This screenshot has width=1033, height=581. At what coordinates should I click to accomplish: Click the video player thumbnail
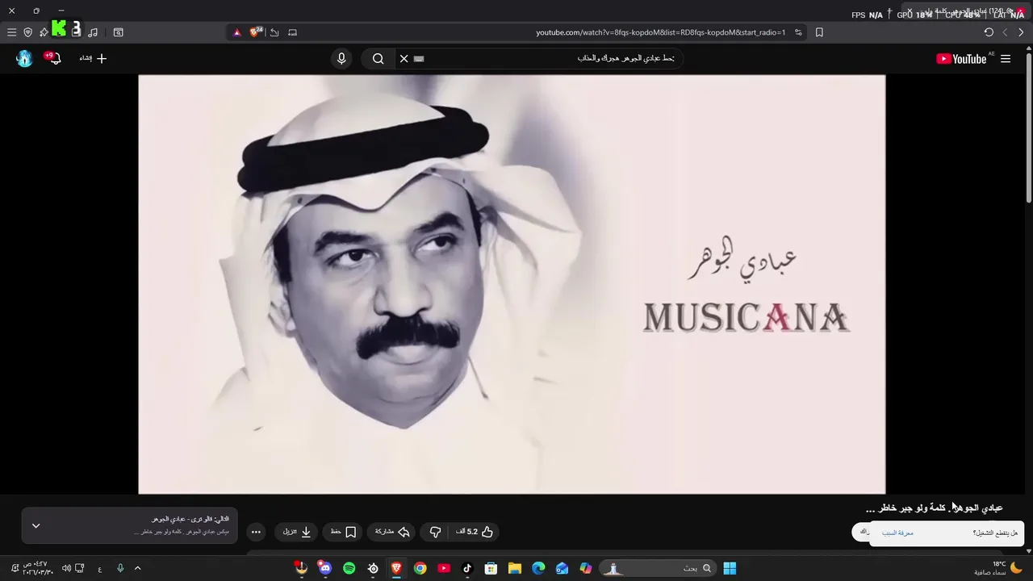pyautogui.click(x=512, y=284)
